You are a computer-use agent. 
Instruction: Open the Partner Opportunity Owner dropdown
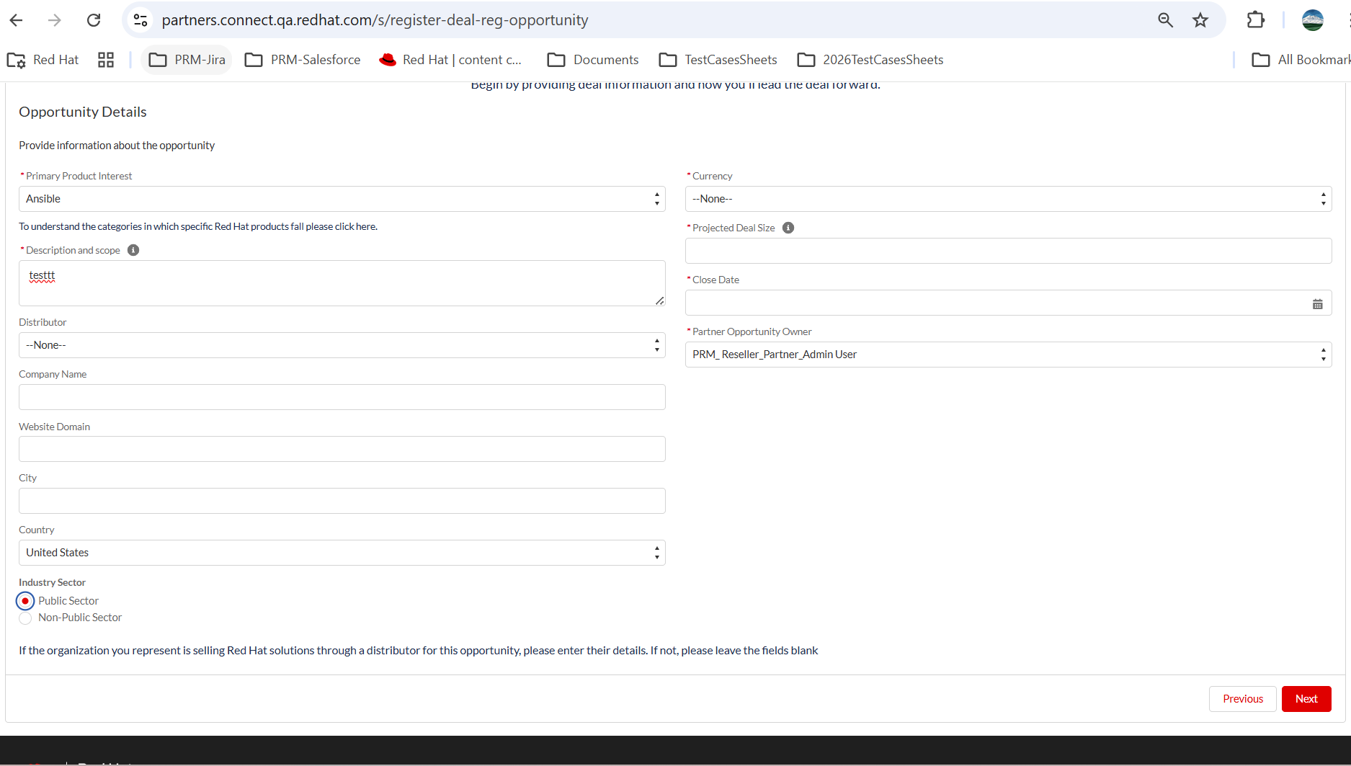1008,355
